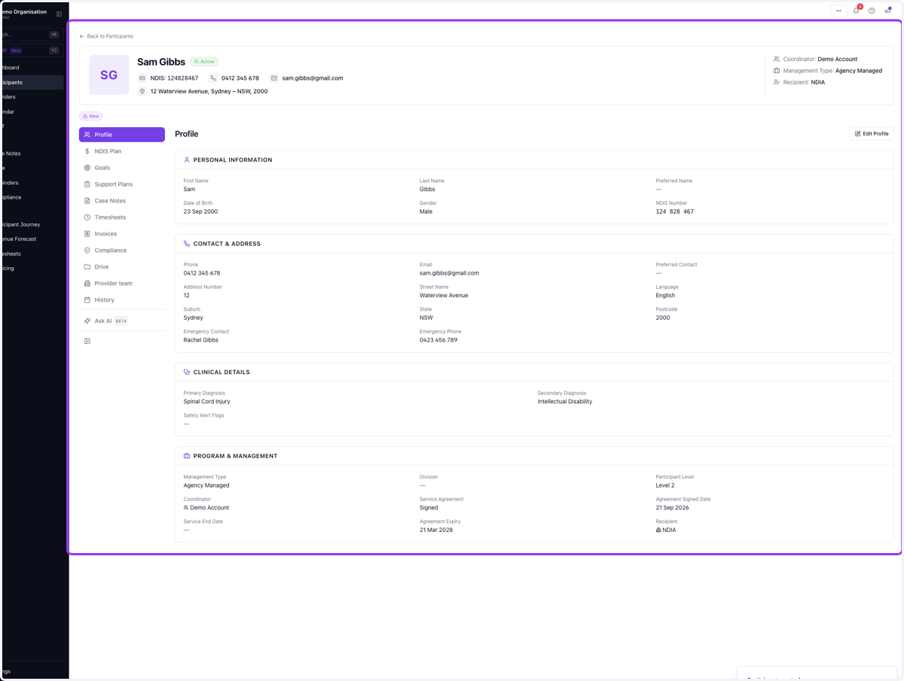Click the phone icon beside 0412 345 678 in header
The height and width of the screenshot is (681, 904).
pos(213,78)
